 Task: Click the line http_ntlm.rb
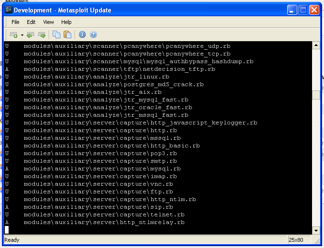[101, 199]
